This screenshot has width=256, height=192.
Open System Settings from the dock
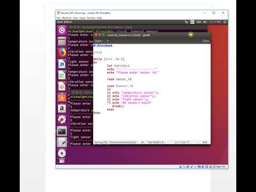[62, 119]
